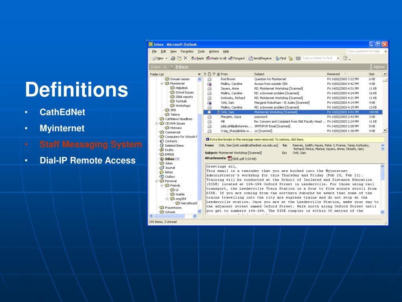Viewport: 402px width, 302px height.
Task: Collapse the wng354 folder
Action: (x=167, y=199)
